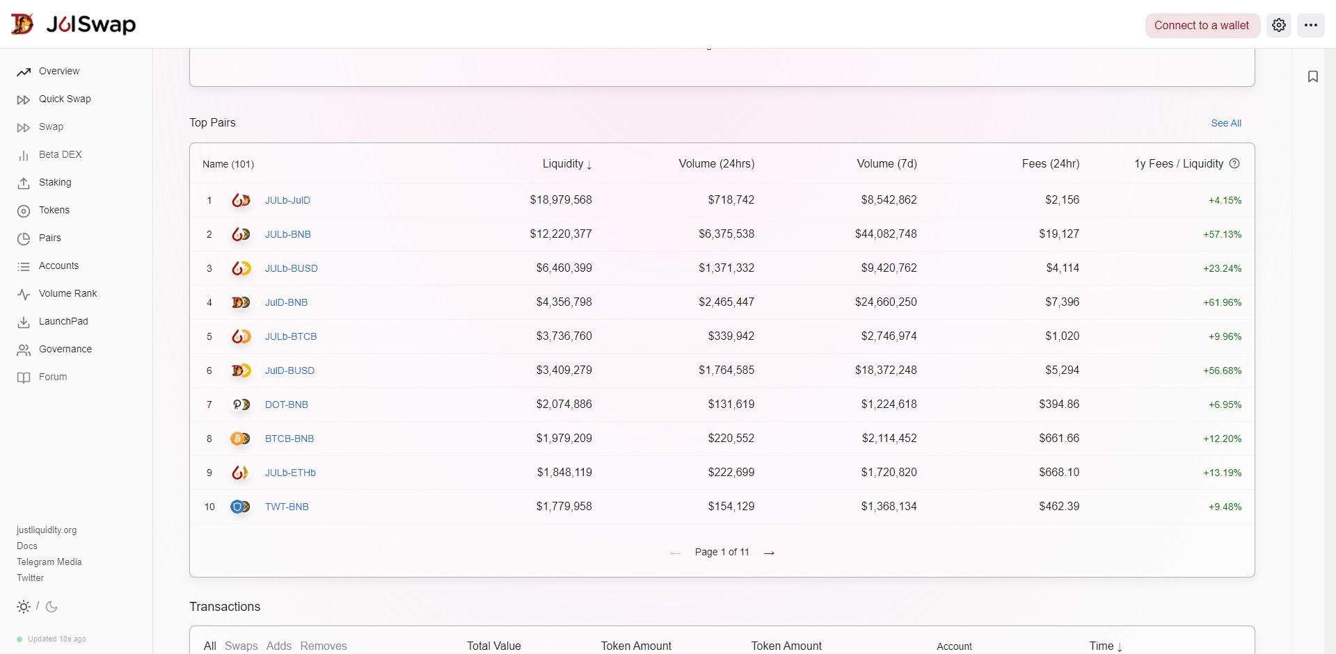Screen dimensions: 1336x654
Task: Sort transactions by Time column
Action: click(x=1106, y=646)
